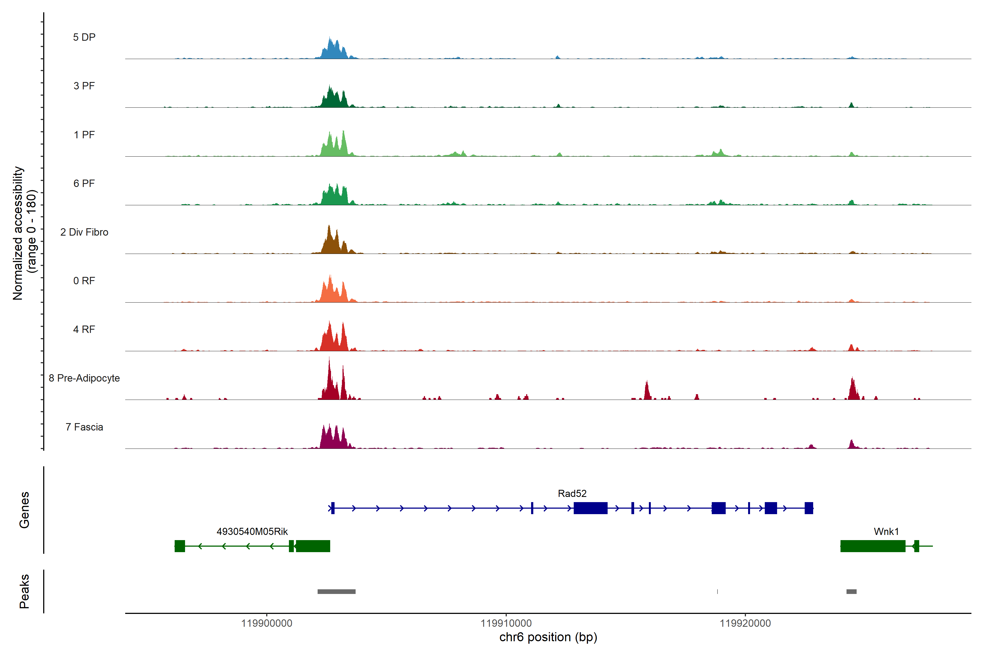Click the 3 PF track label
Image resolution: width=984 pixels, height=656 pixels.
[x=84, y=86]
